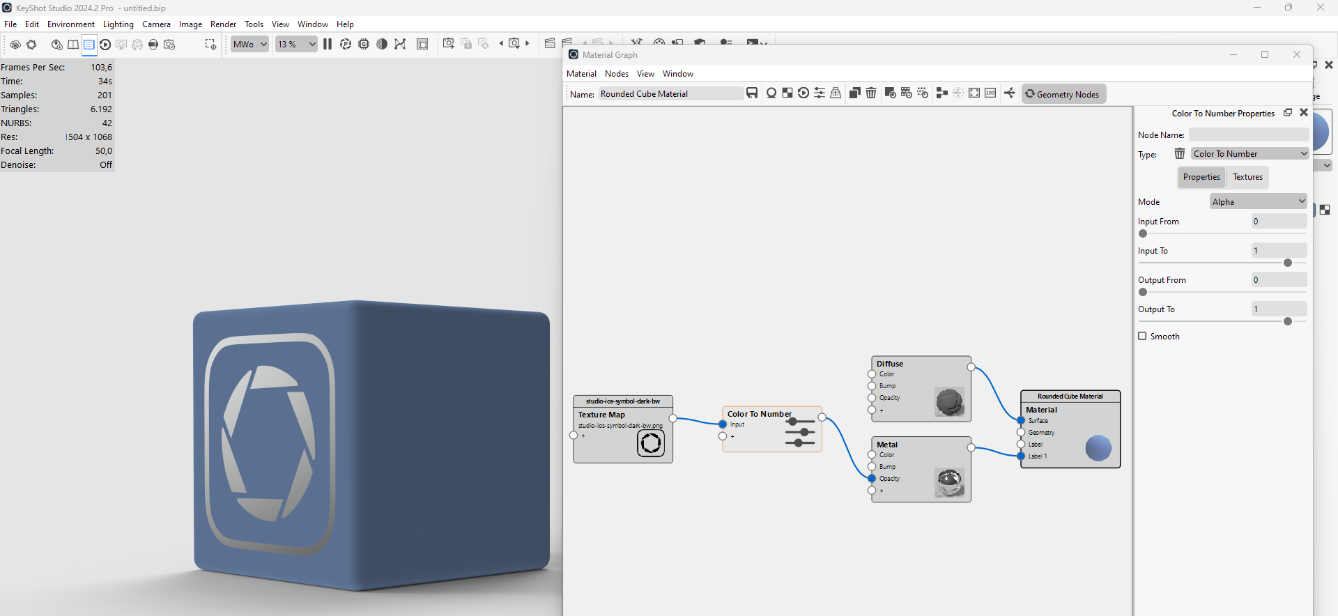The height and width of the screenshot is (616, 1338).
Task: Click the denoise half-sphere icon
Action: click(382, 44)
